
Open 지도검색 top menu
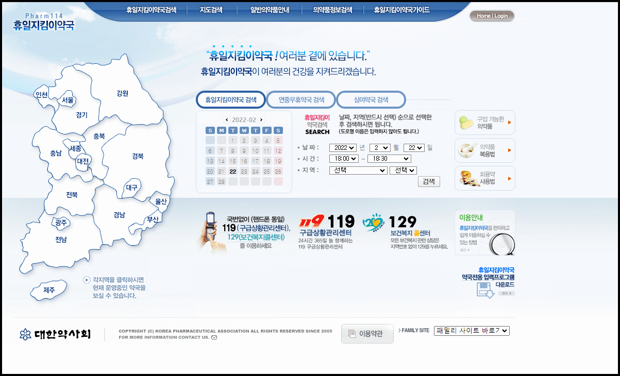click(211, 10)
